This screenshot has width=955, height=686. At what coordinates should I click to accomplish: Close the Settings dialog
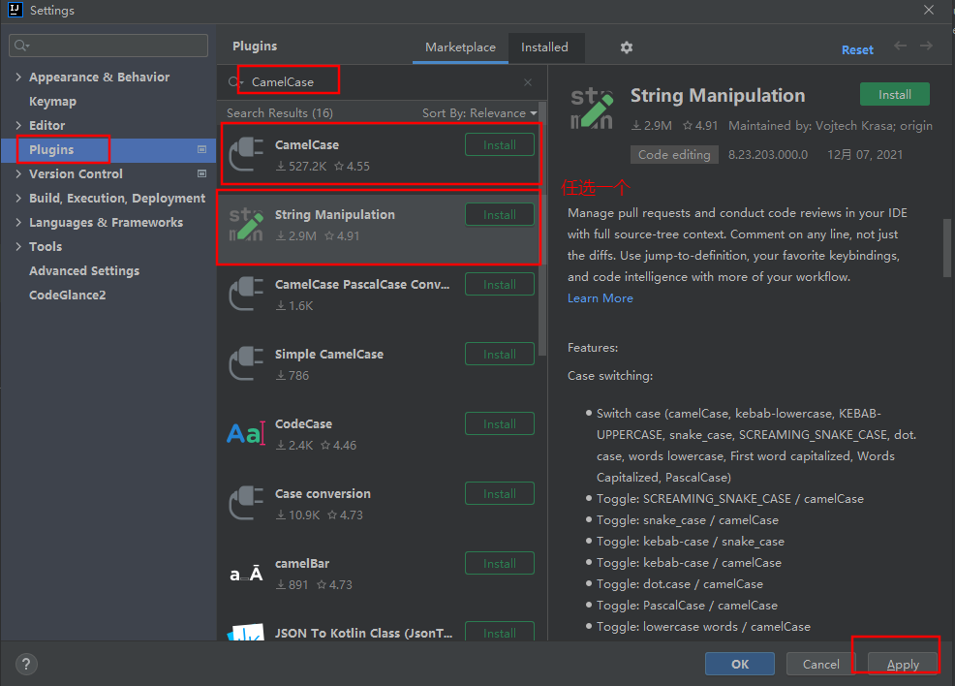pyautogui.click(x=929, y=10)
